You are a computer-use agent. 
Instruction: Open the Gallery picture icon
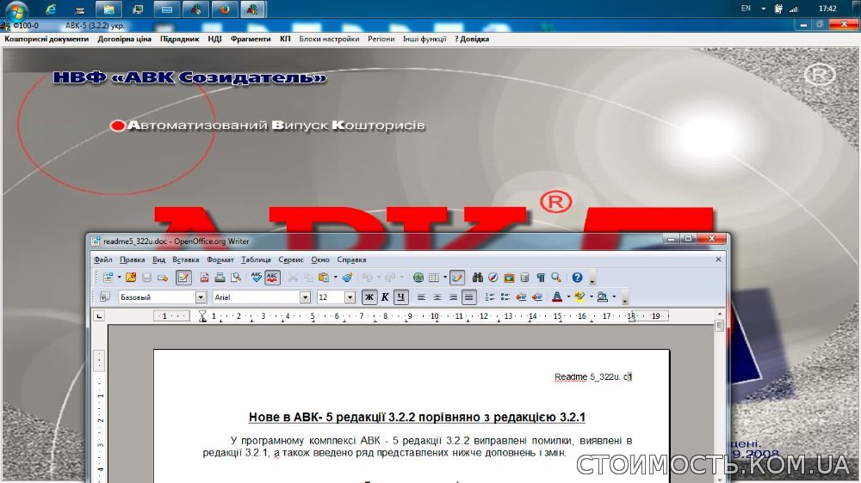point(509,278)
